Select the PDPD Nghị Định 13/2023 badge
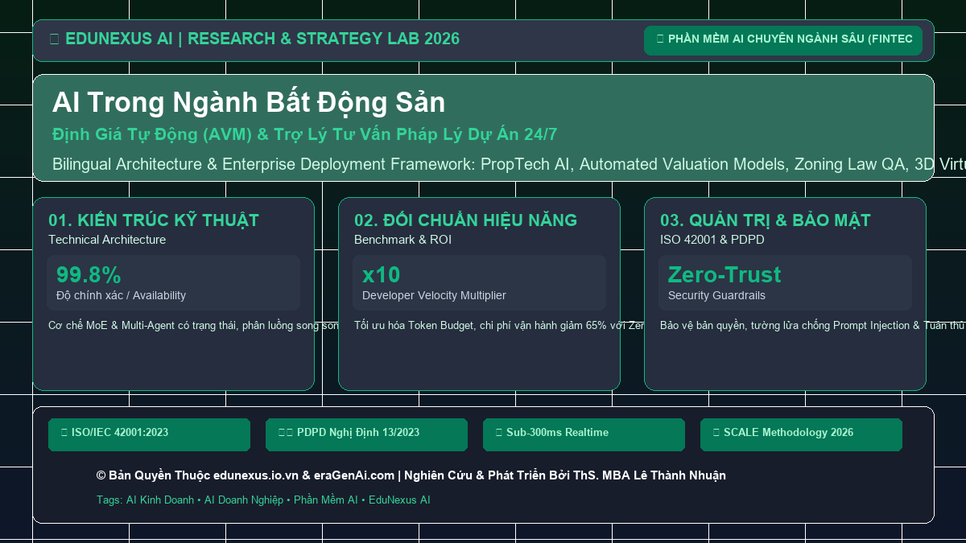966x543 pixels. (x=367, y=434)
